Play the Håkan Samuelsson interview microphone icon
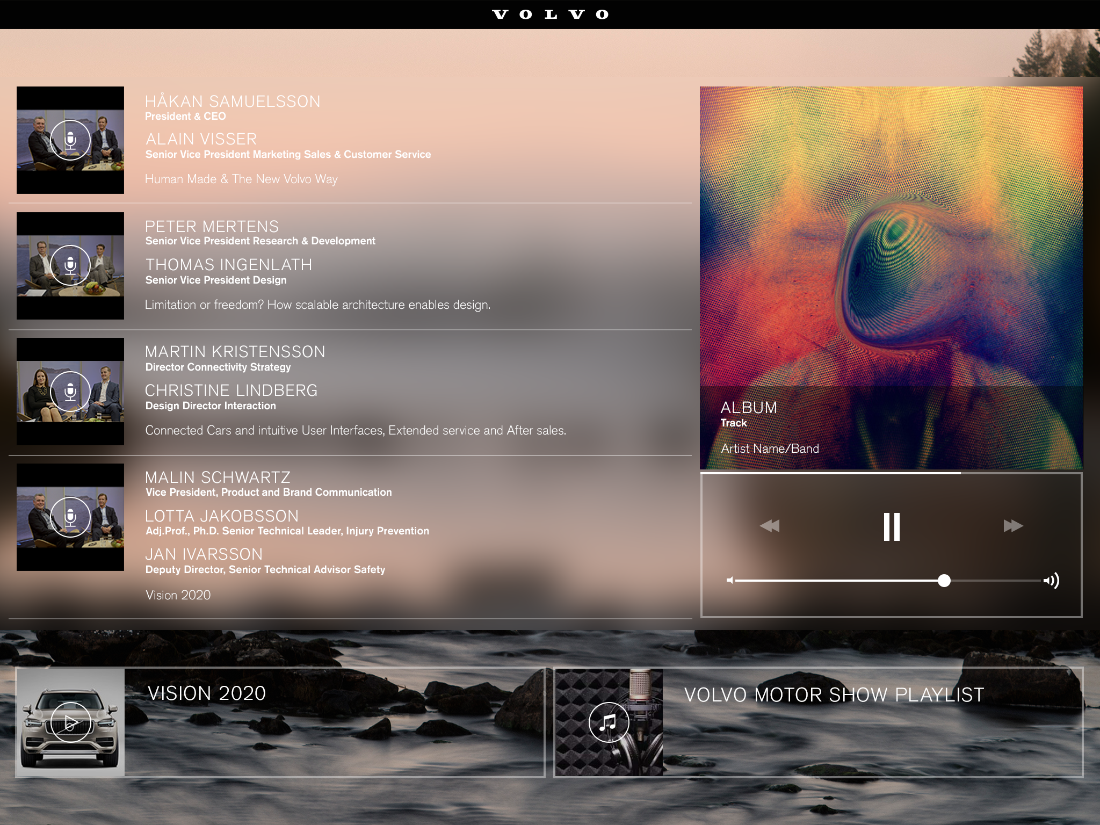The height and width of the screenshot is (825, 1100). coord(70,140)
